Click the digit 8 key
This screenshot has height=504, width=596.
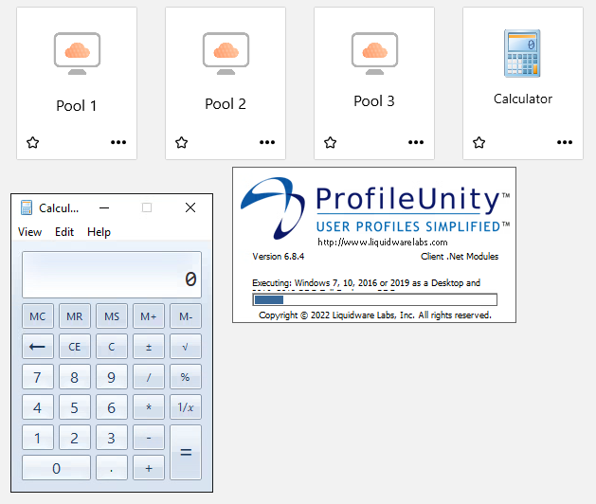click(x=75, y=377)
